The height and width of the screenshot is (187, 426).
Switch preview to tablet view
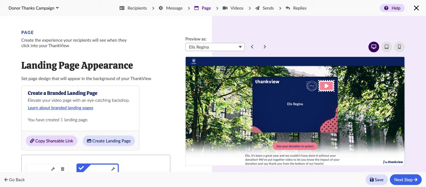point(387,47)
